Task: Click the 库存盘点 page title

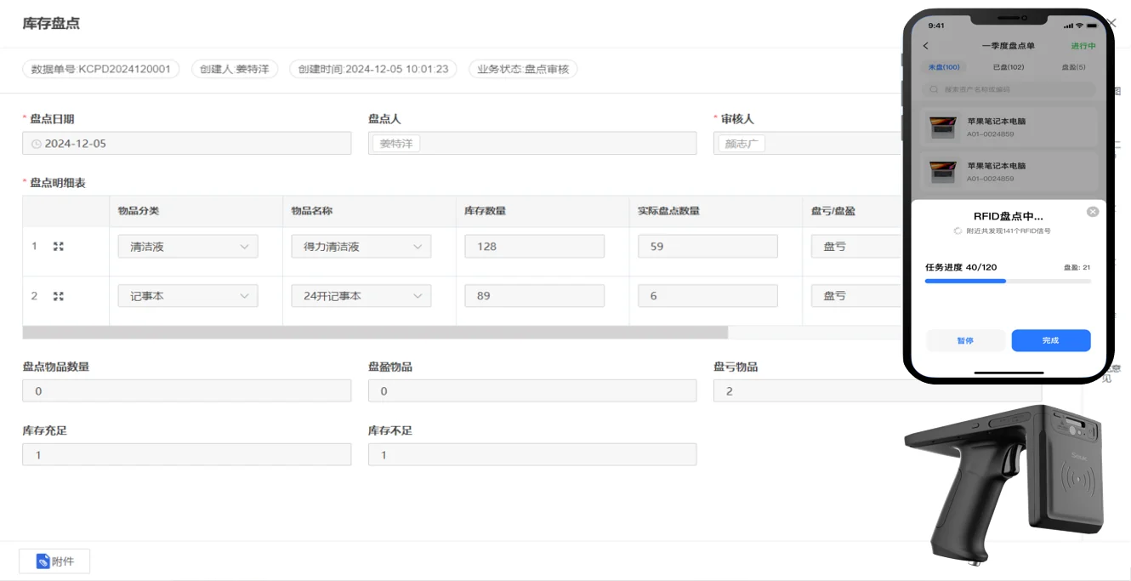Action: click(51, 24)
